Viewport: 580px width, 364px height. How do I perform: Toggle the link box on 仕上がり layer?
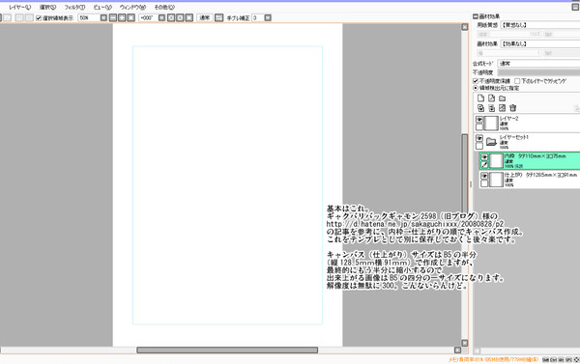click(x=484, y=183)
